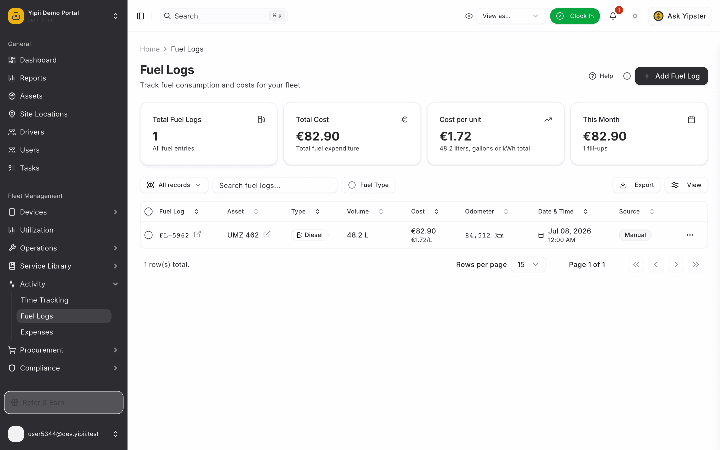
Task: Open row actions ellipsis for FL-5962
Action: click(x=690, y=235)
